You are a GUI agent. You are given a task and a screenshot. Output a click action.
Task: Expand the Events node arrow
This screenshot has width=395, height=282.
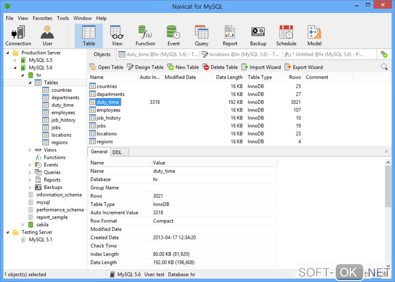point(30,165)
